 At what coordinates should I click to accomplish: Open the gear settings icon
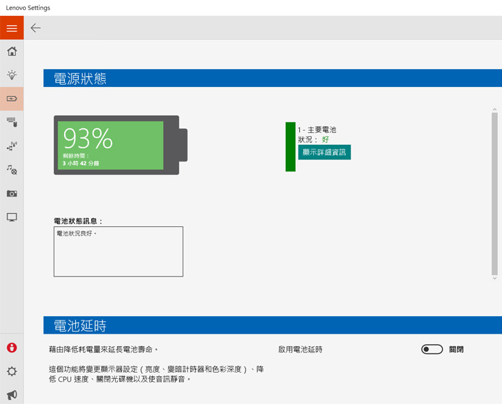(x=12, y=371)
